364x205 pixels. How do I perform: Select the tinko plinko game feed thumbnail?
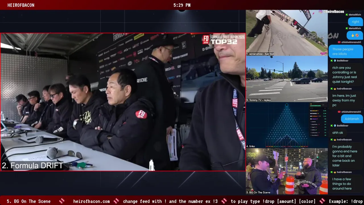pos(287,125)
